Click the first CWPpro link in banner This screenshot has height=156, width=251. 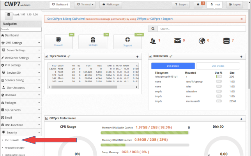click(x=141, y=19)
